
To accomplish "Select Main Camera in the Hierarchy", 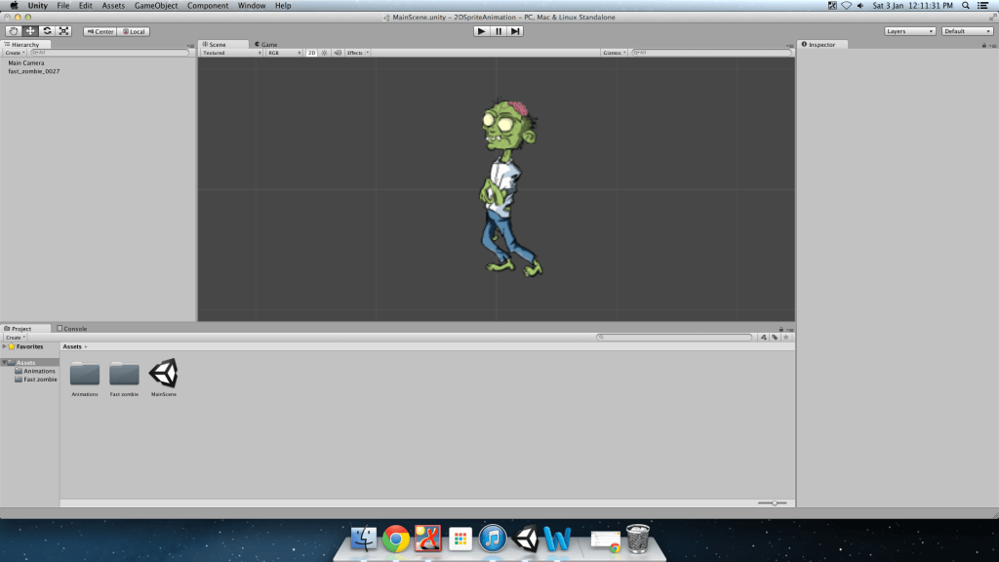I will point(26,63).
